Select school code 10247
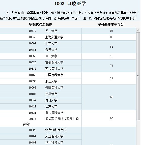Viewport: 141px width, 145px height. pos(32,100)
